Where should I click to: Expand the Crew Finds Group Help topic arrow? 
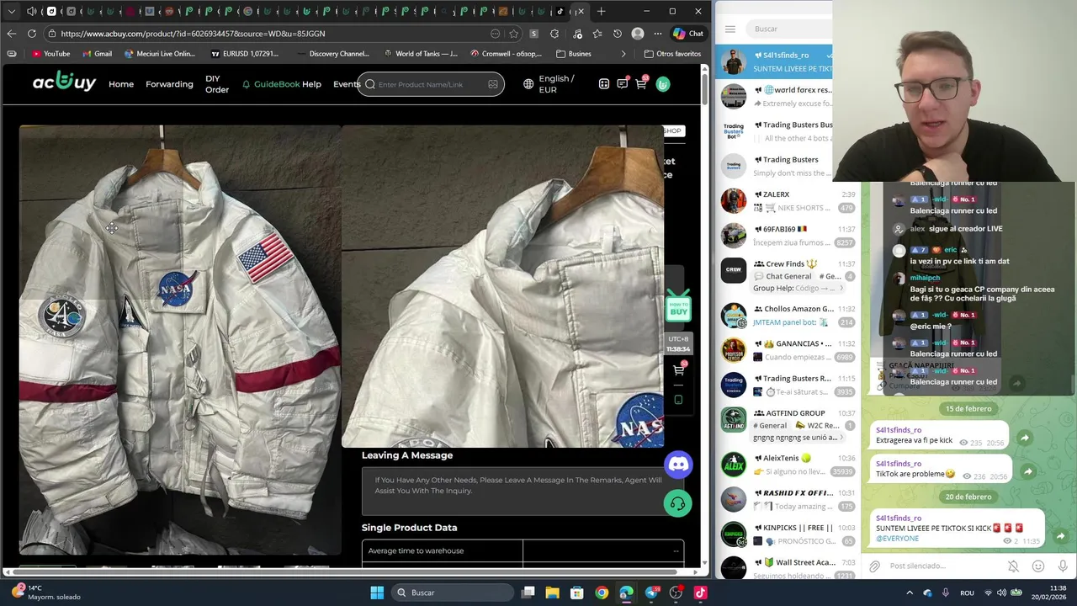coord(840,288)
